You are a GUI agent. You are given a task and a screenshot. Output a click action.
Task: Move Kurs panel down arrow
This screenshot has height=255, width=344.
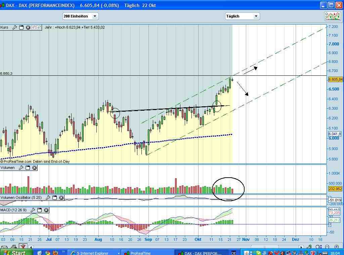click(x=39, y=28)
